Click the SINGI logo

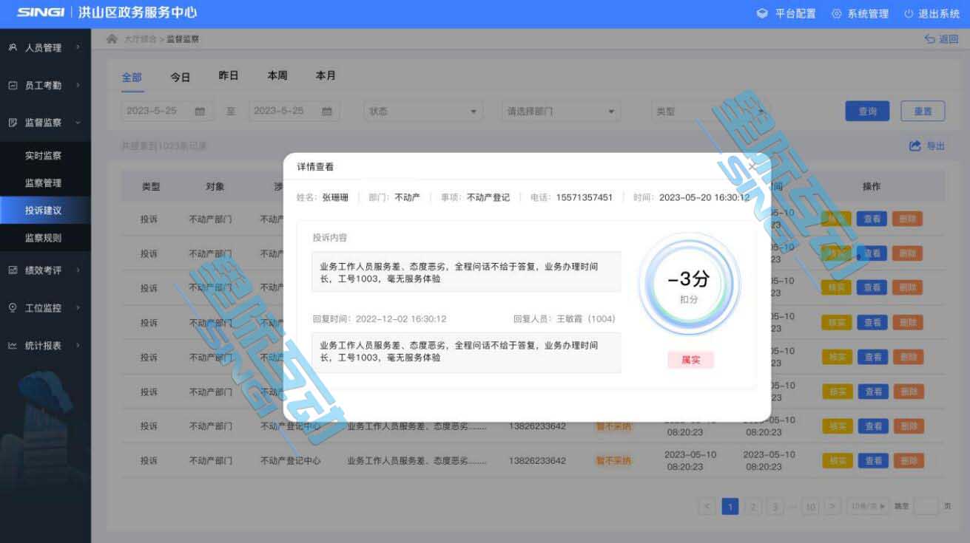tap(41, 13)
